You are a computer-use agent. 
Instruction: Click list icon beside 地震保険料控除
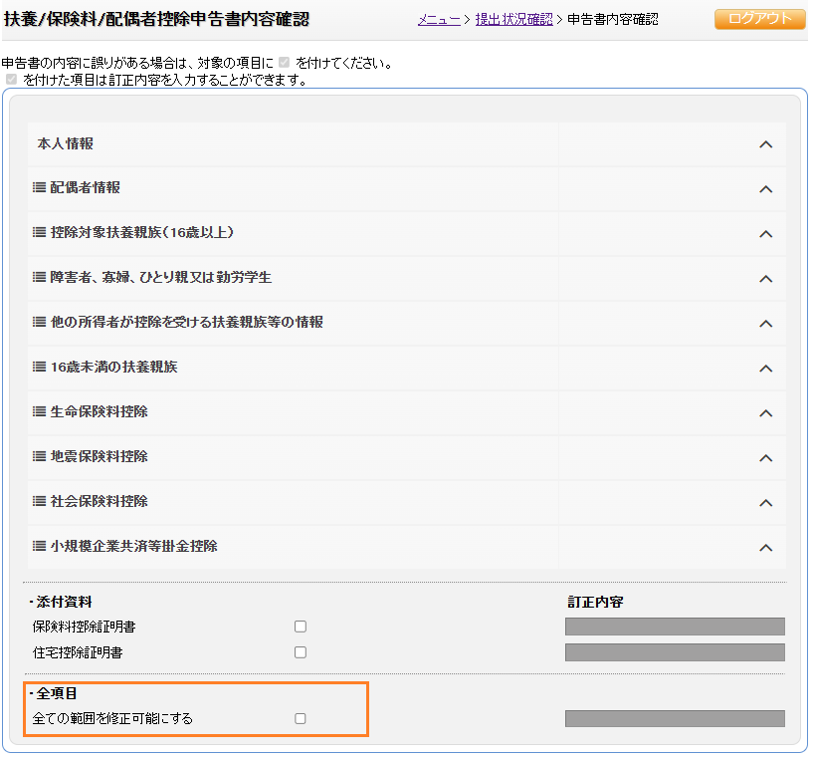pyautogui.click(x=39, y=457)
